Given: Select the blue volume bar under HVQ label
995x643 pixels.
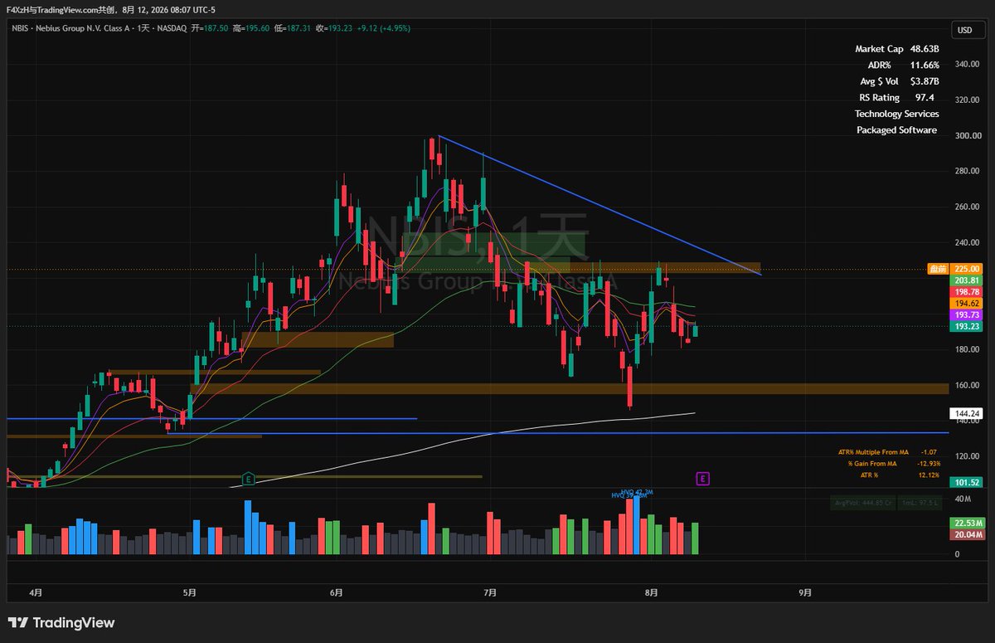Looking at the screenshot, I should pyautogui.click(x=637, y=526).
